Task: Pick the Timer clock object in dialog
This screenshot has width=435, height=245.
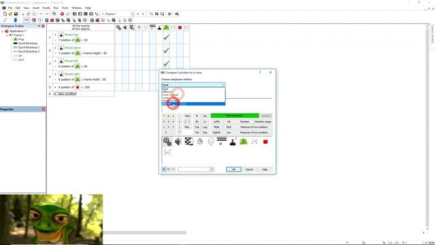Action: (x=200, y=142)
